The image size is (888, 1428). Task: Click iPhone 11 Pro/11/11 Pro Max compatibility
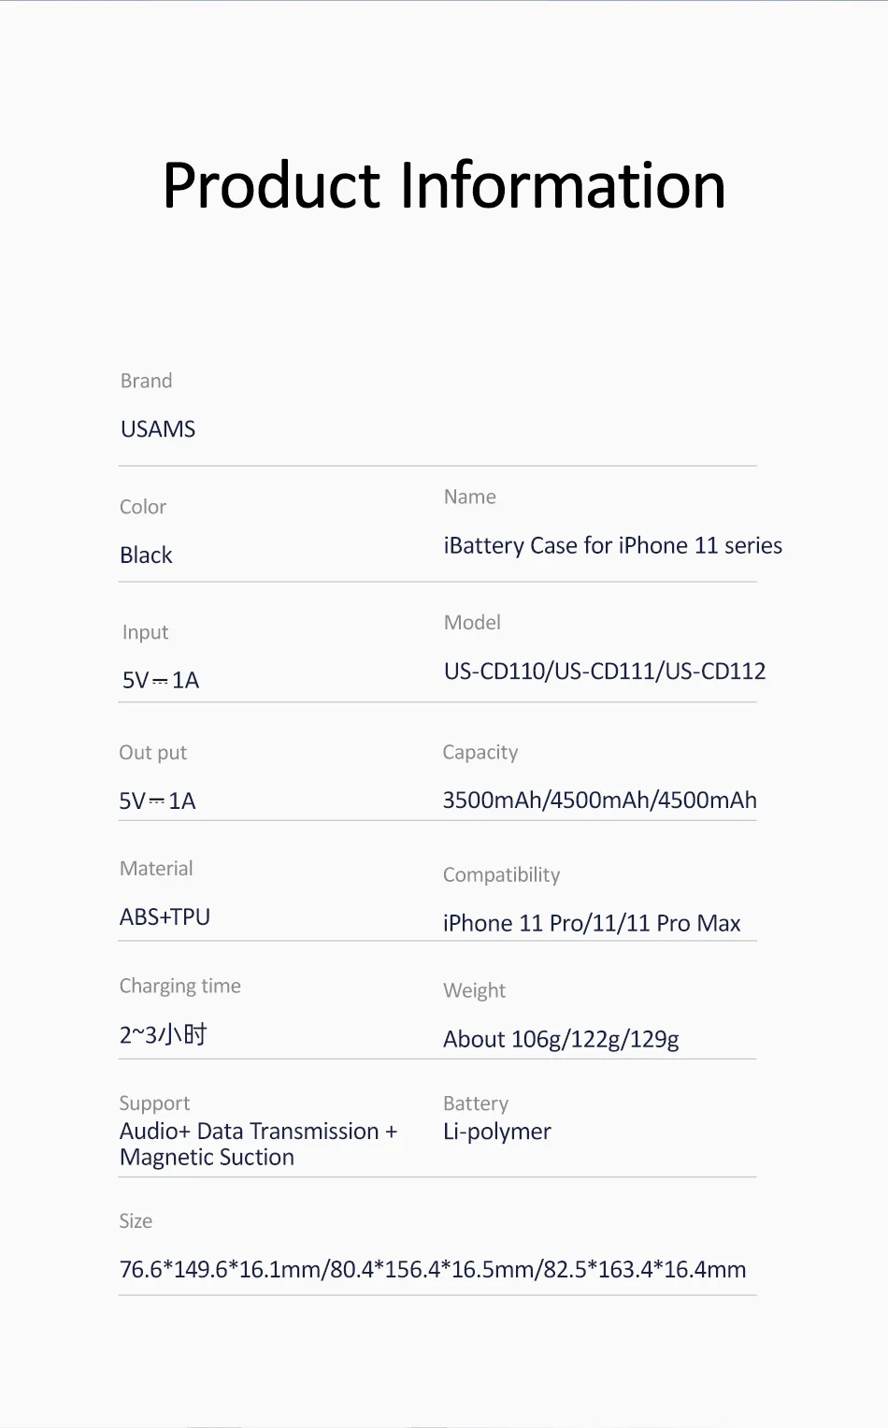[x=592, y=924]
